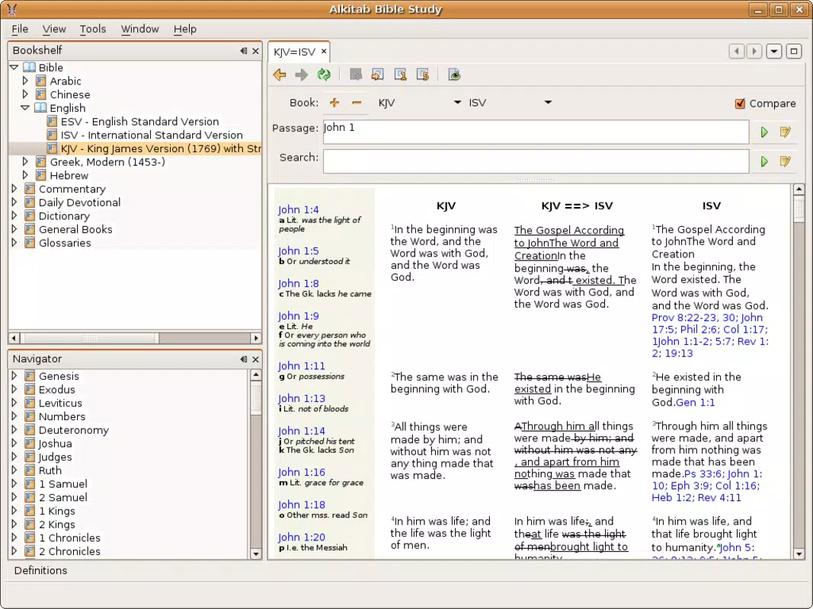Collapse the English tree node
This screenshot has width=813, height=609.
pos(25,107)
